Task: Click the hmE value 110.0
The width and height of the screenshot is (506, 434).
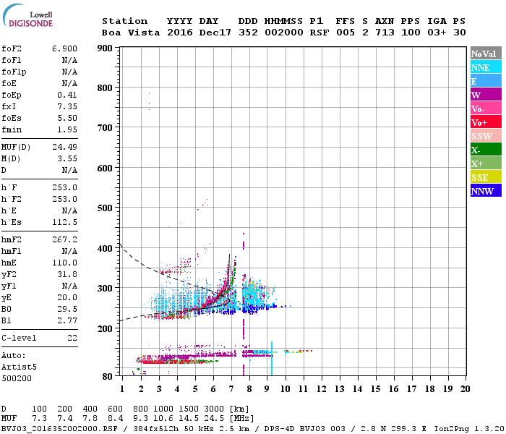Action: [64, 263]
